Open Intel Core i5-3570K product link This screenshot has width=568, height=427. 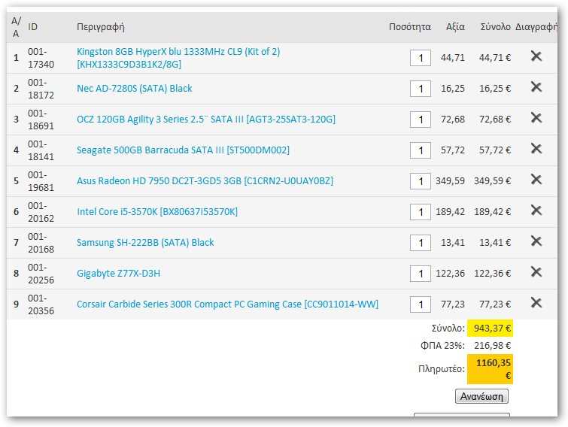point(157,212)
